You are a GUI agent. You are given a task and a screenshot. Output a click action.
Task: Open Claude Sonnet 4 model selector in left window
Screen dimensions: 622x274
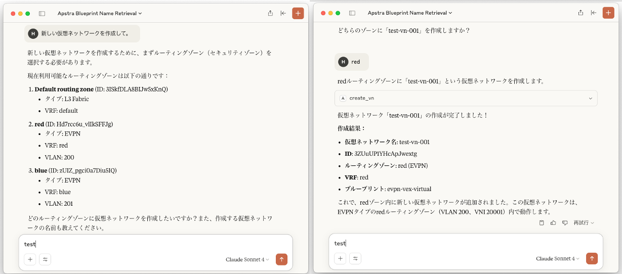[248, 259]
